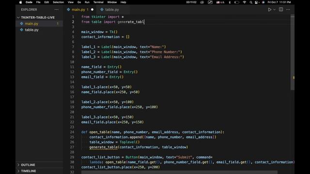This screenshot has width=310, height=174.
Task: Click the horizontal scrollbar below the code
Action: 179,173
